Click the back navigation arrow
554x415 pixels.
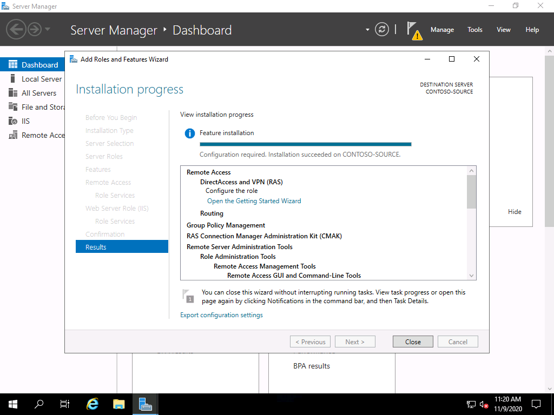tap(16, 29)
